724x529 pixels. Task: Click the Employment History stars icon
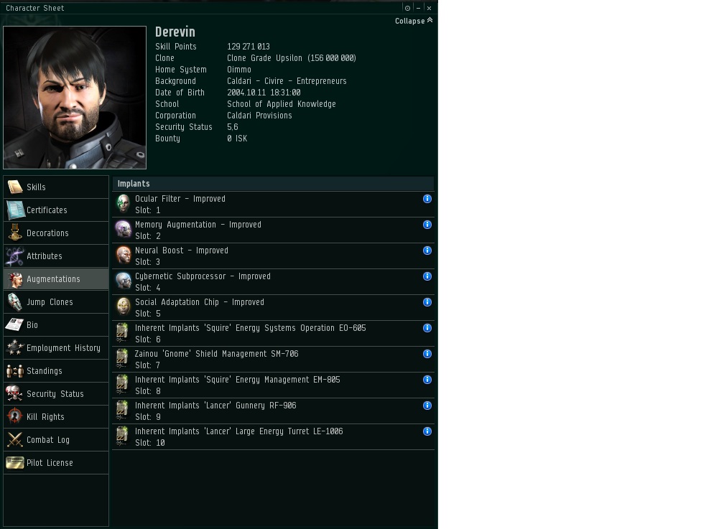click(14, 347)
